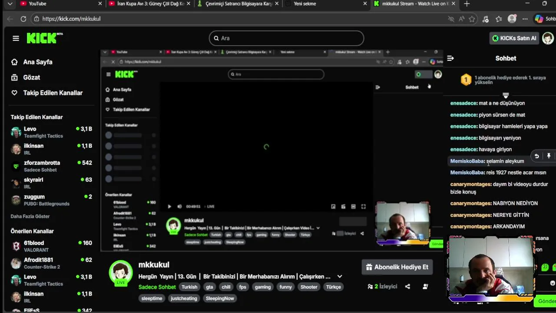556x313 pixels.
Task: Select the gaming tag
Action: point(263,287)
